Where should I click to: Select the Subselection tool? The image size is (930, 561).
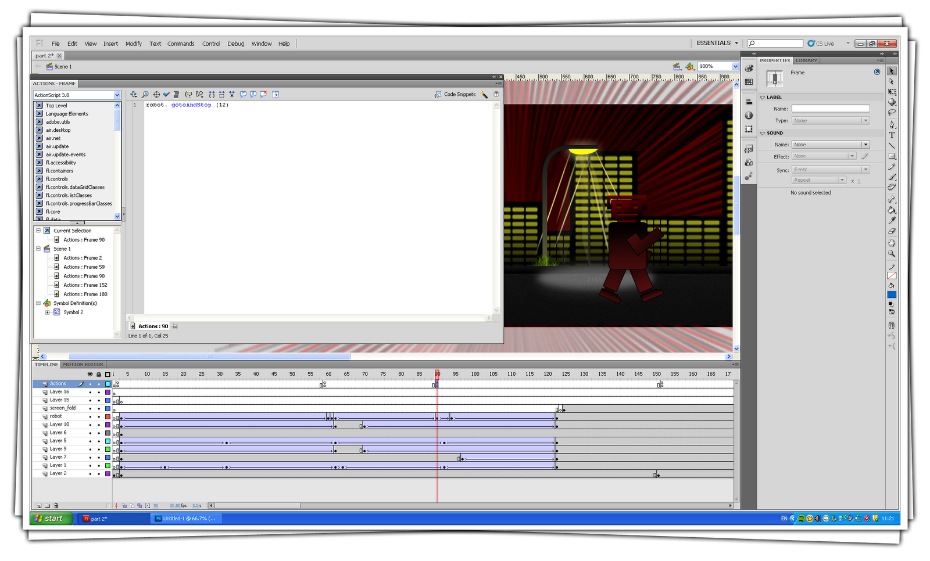892,81
